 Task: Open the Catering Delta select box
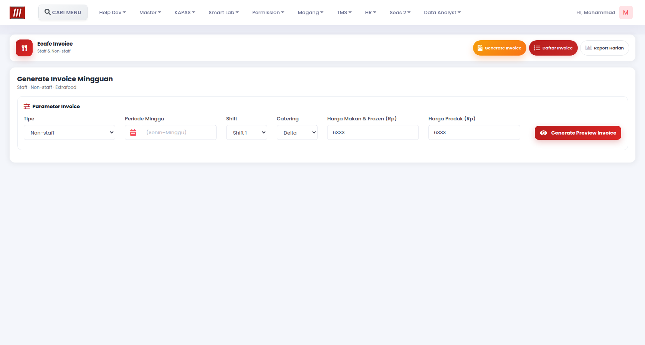pyautogui.click(x=297, y=133)
